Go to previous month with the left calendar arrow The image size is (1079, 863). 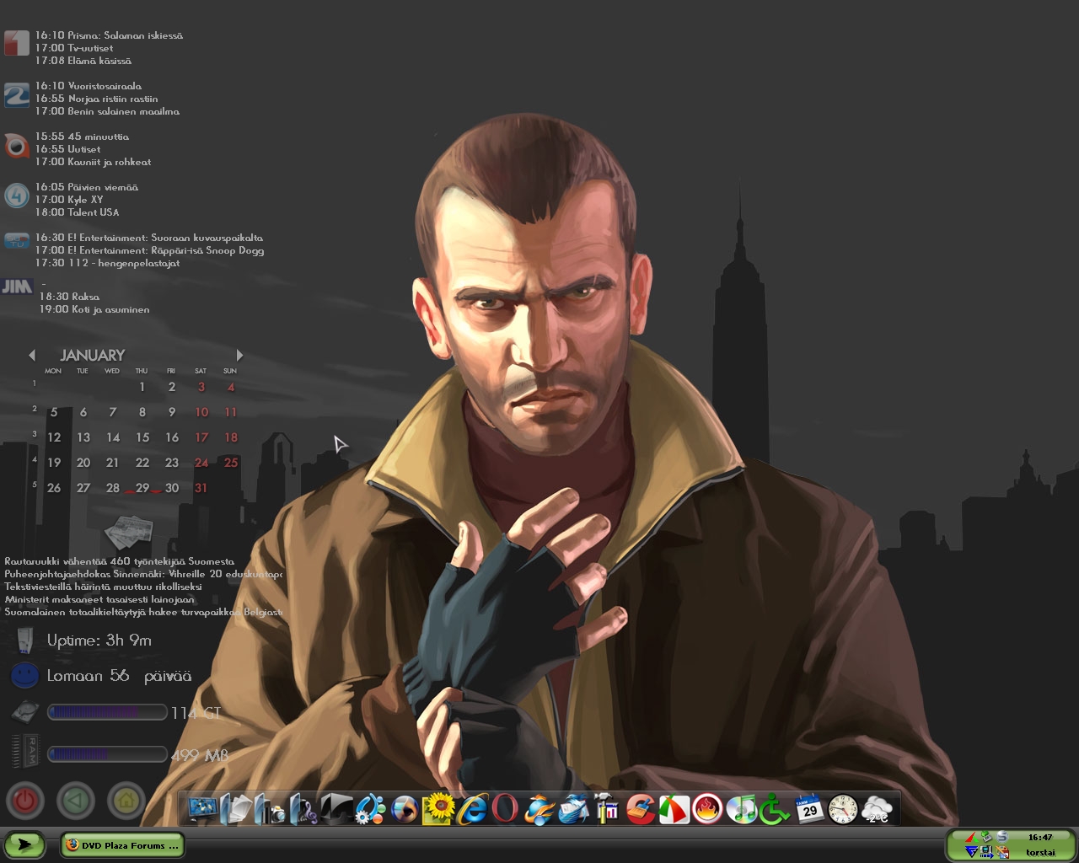pyautogui.click(x=32, y=355)
